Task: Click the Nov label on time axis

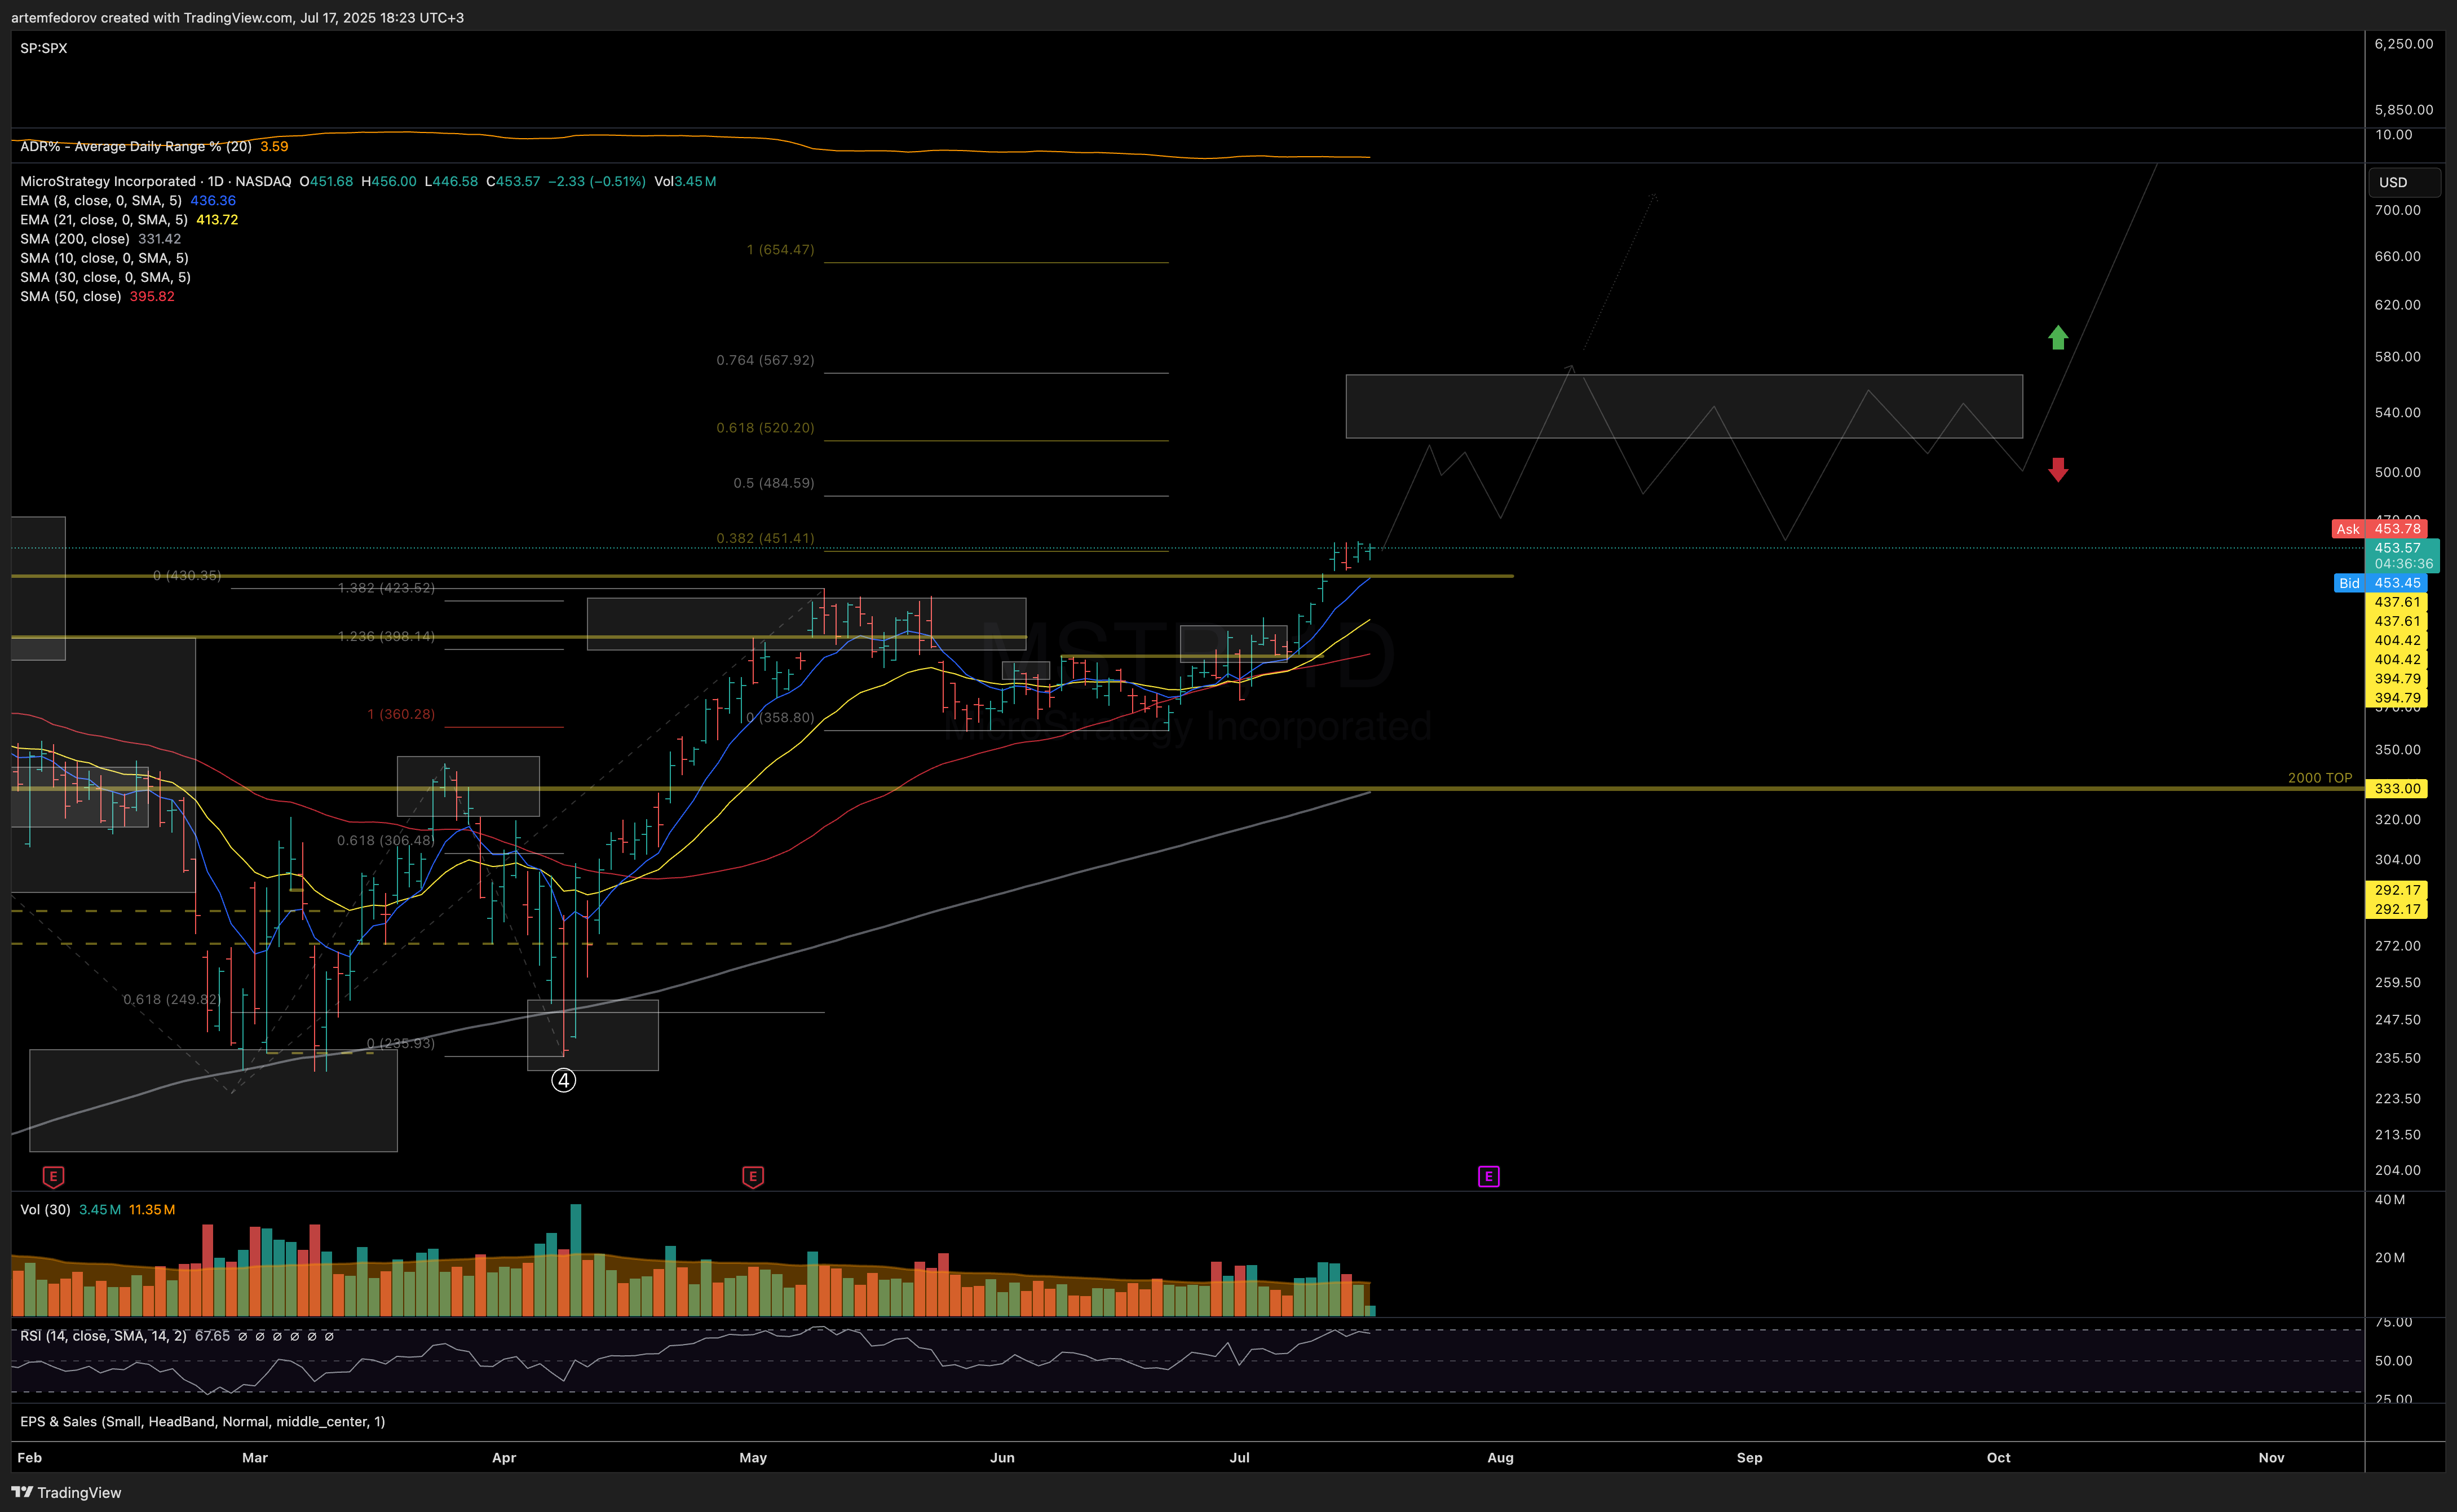Action: point(2271,1457)
